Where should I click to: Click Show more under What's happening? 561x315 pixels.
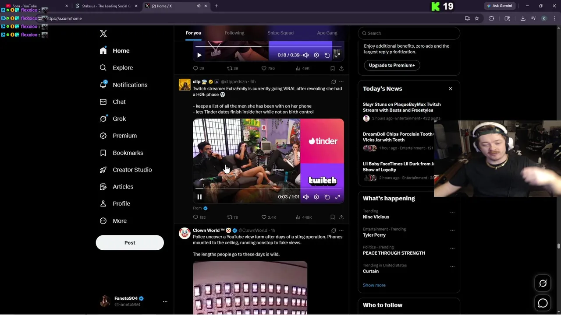(x=374, y=285)
